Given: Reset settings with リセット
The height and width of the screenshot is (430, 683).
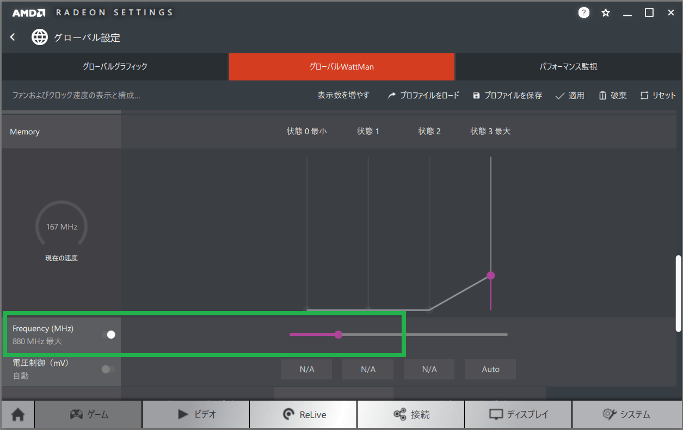Looking at the screenshot, I should tap(658, 95).
